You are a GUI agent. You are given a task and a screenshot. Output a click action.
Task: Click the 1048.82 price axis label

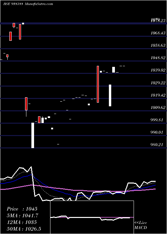158,57
